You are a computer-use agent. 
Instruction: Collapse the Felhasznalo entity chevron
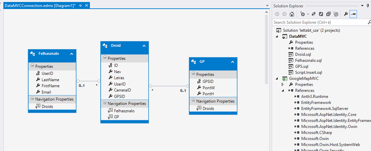71,54
